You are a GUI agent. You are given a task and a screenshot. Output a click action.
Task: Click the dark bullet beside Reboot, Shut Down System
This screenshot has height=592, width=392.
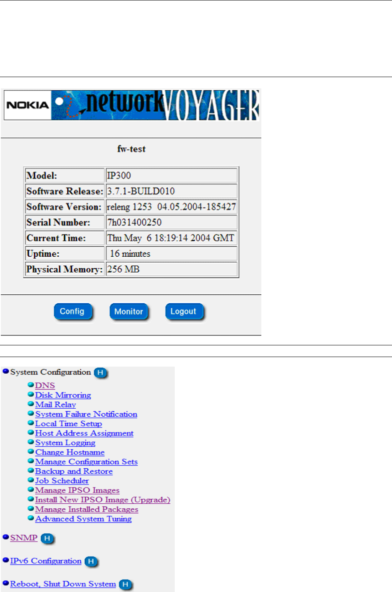pos(6,583)
